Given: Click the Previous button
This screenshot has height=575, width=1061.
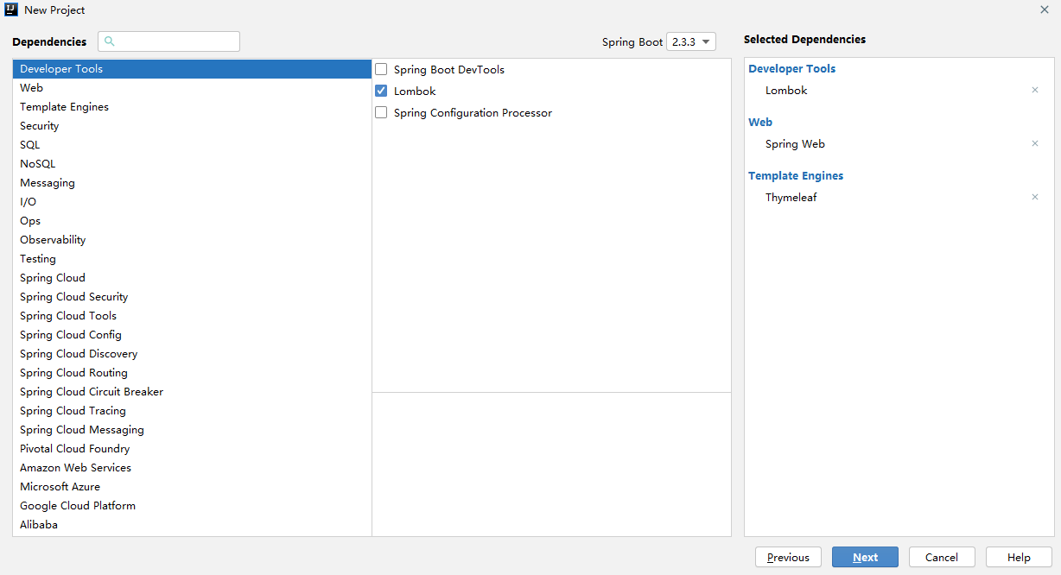Looking at the screenshot, I should tap(788, 557).
